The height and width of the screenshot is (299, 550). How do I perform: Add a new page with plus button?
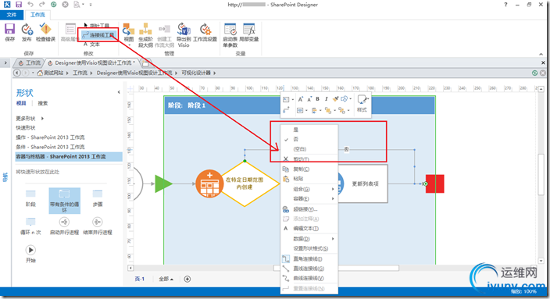pyautogui.click(x=187, y=279)
